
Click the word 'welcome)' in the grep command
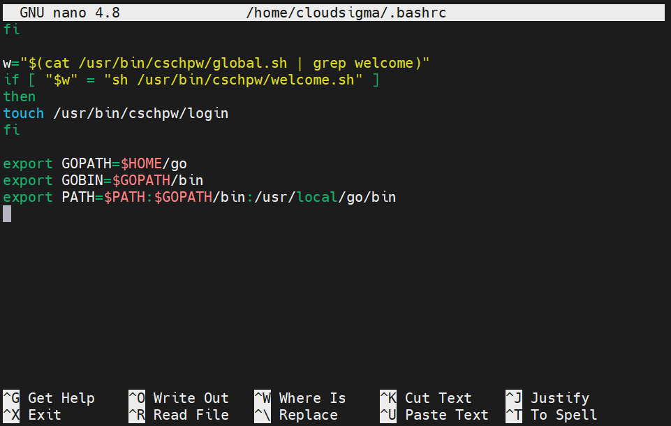[x=388, y=63]
